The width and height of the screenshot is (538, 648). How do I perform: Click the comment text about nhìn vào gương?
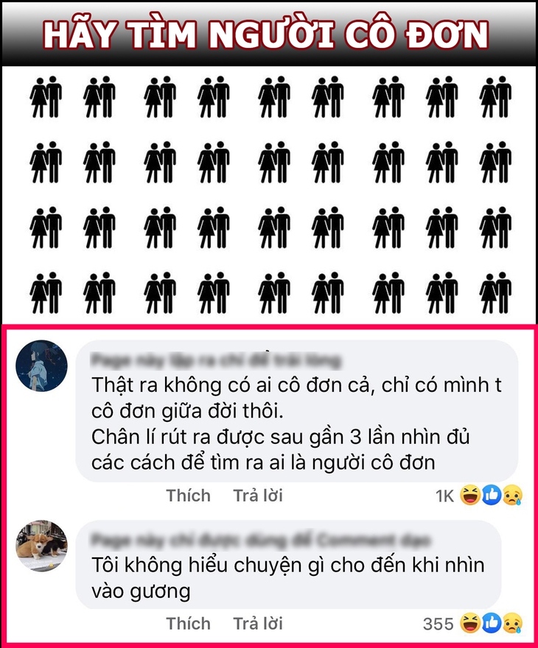(288, 578)
